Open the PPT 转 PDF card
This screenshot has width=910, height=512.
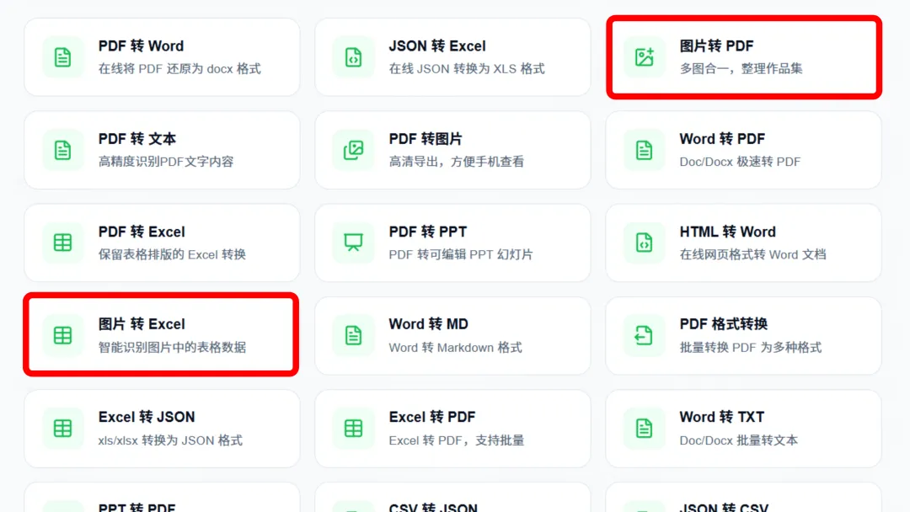point(162,498)
